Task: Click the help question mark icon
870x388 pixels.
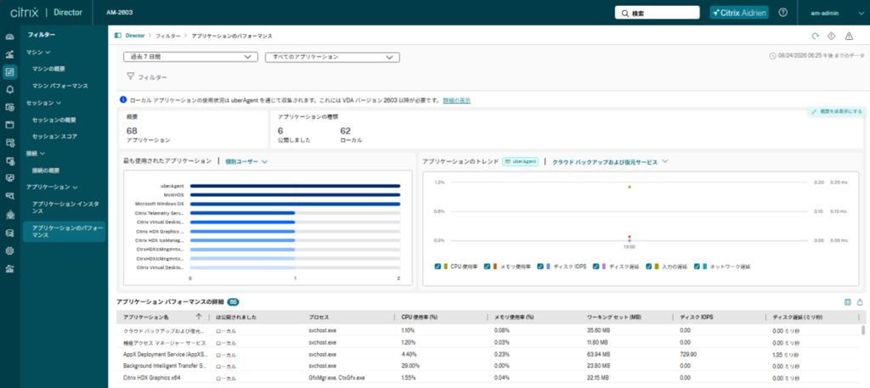Action: pyautogui.click(x=782, y=12)
